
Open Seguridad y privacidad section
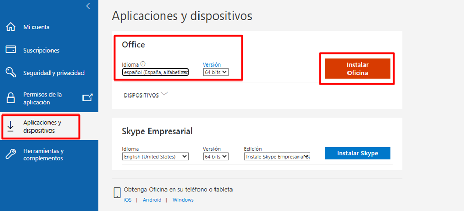click(54, 73)
